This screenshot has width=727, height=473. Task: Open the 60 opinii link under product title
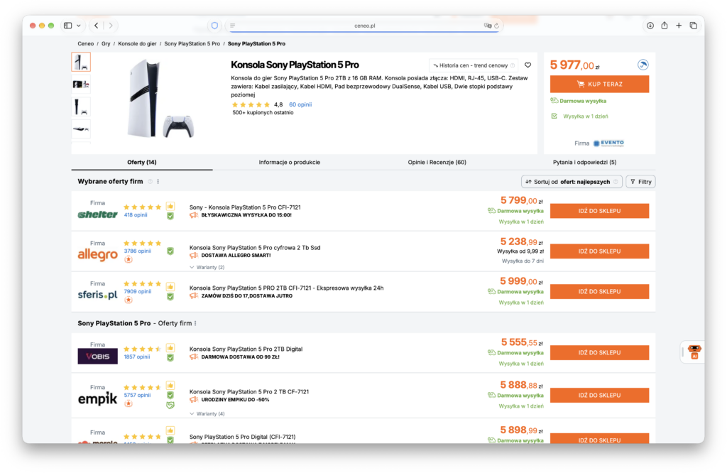click(300, 104)
